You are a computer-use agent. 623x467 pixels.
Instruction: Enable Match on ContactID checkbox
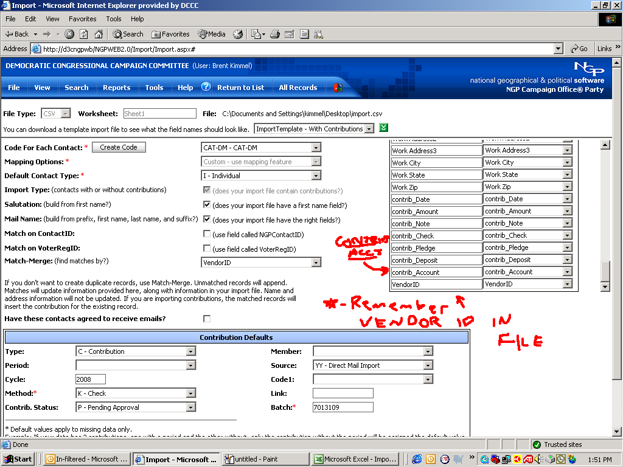(x=207, y=234)
